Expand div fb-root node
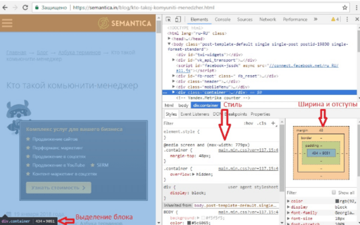The width and height of the screenshot is (360, 225). click(174, 76)
